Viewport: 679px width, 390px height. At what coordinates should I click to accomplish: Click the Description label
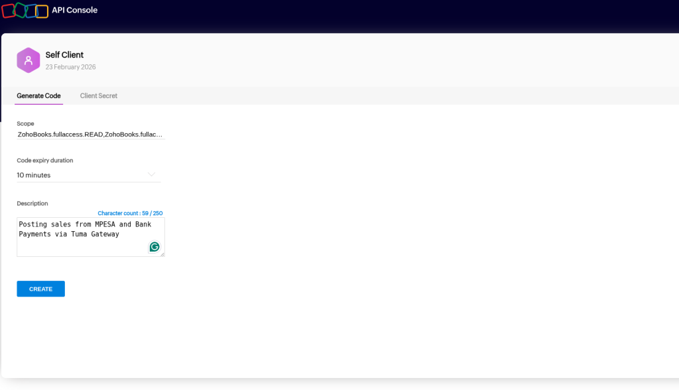tap(32, 203)
